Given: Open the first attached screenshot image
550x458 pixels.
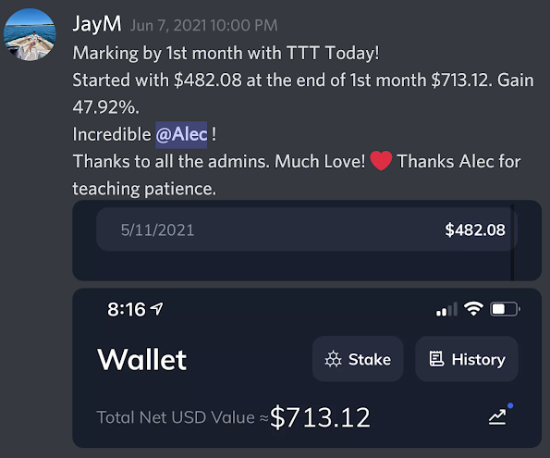Looking at the screenshot, I should [307, 241].
